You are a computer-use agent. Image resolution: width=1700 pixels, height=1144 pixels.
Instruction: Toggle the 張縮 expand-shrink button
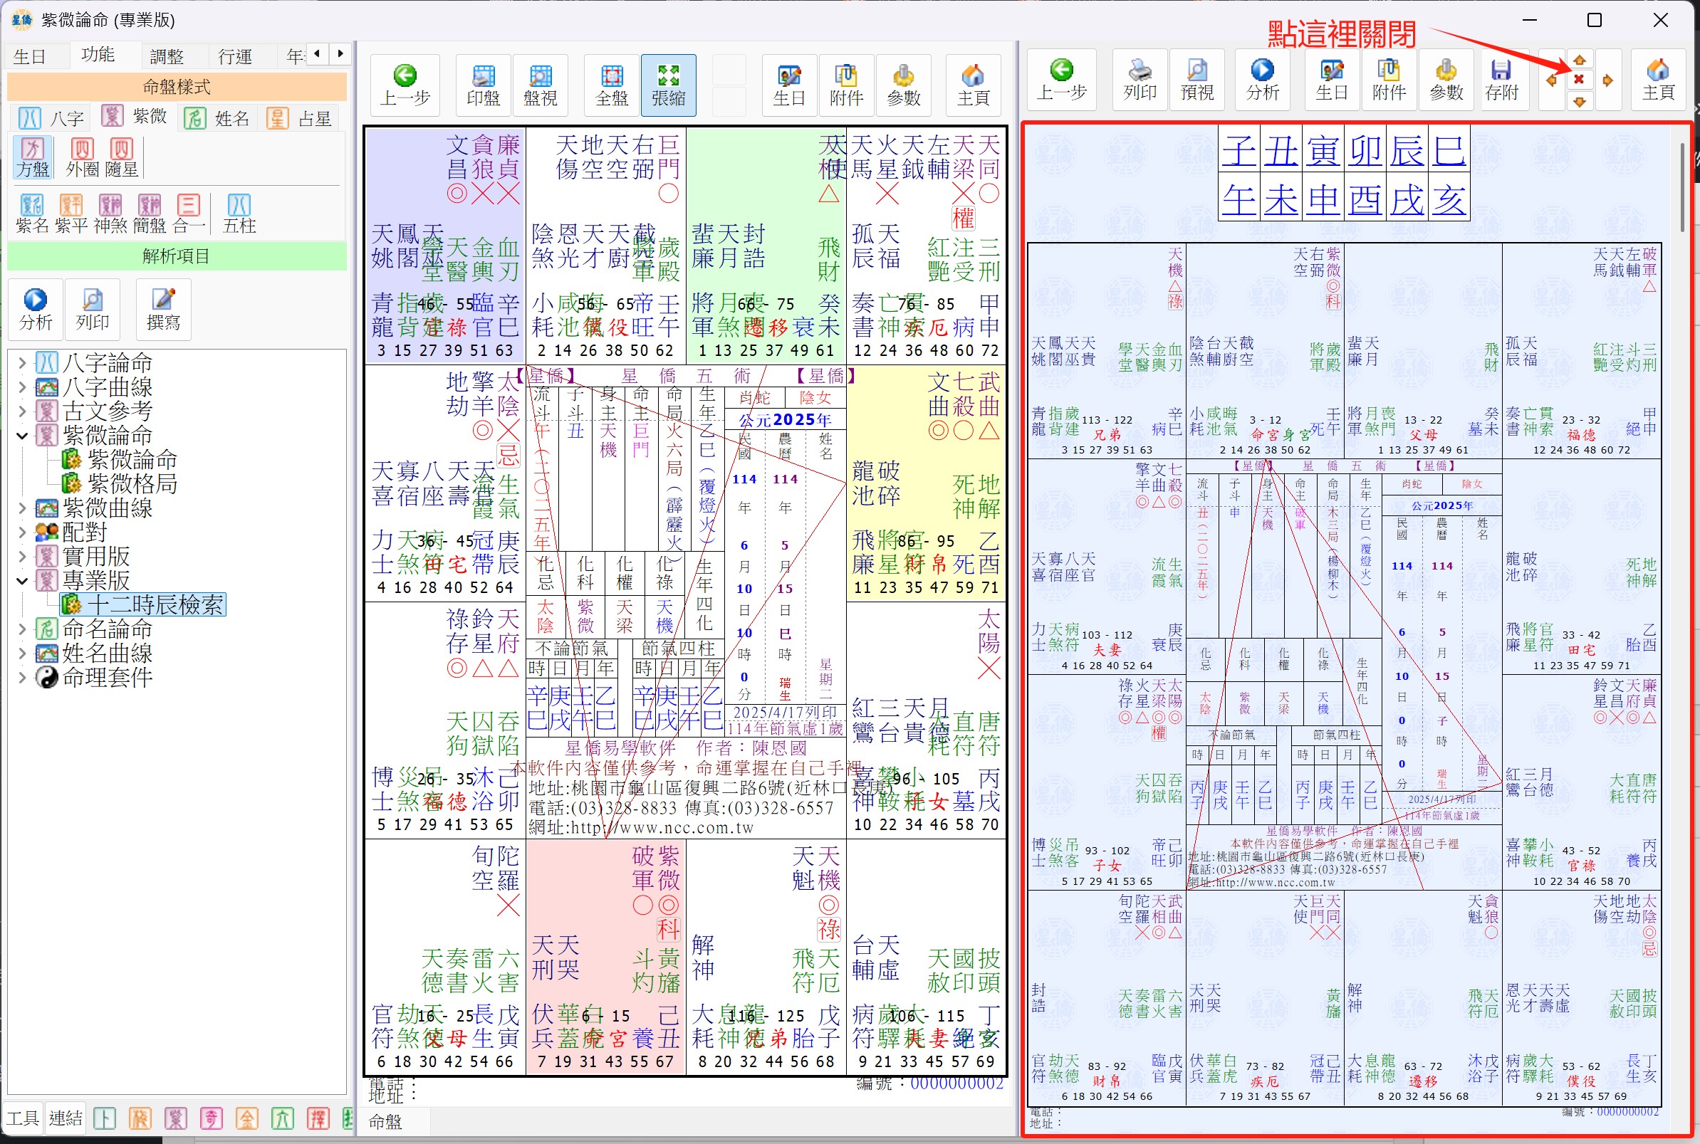668,84
